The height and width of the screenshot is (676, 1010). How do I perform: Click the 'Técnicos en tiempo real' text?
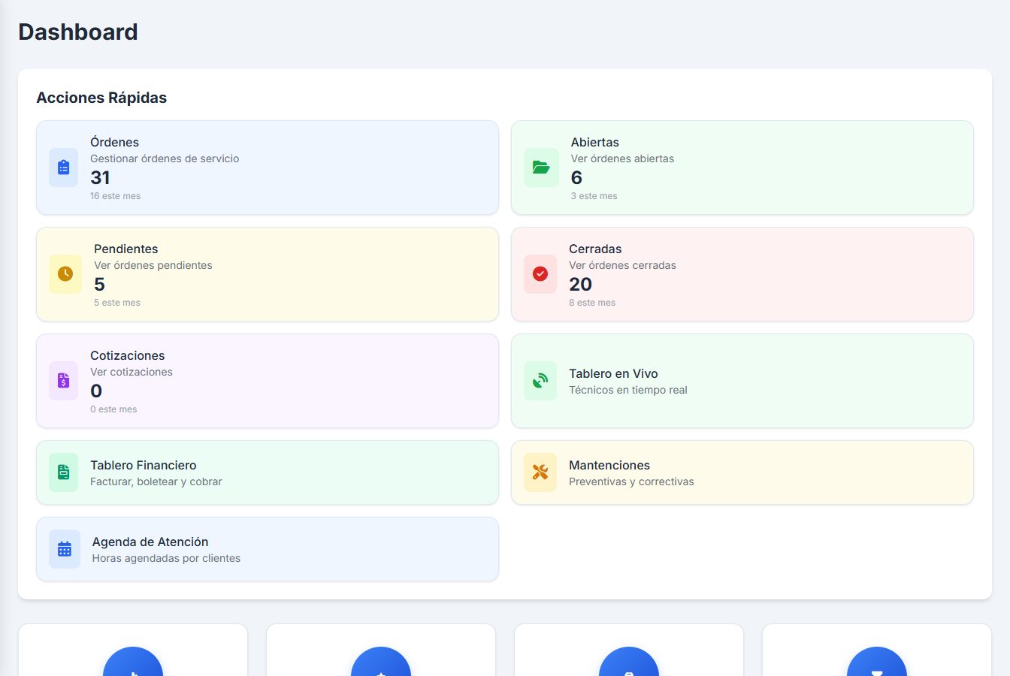628,390
